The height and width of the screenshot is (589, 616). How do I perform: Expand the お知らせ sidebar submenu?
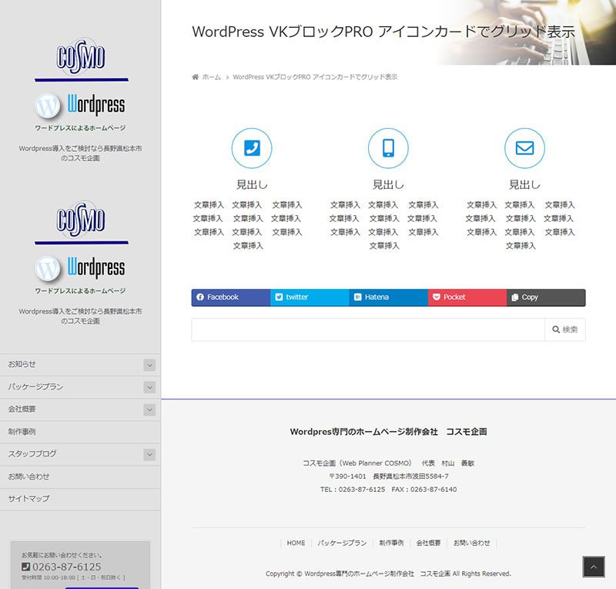(x=149, y=365)
